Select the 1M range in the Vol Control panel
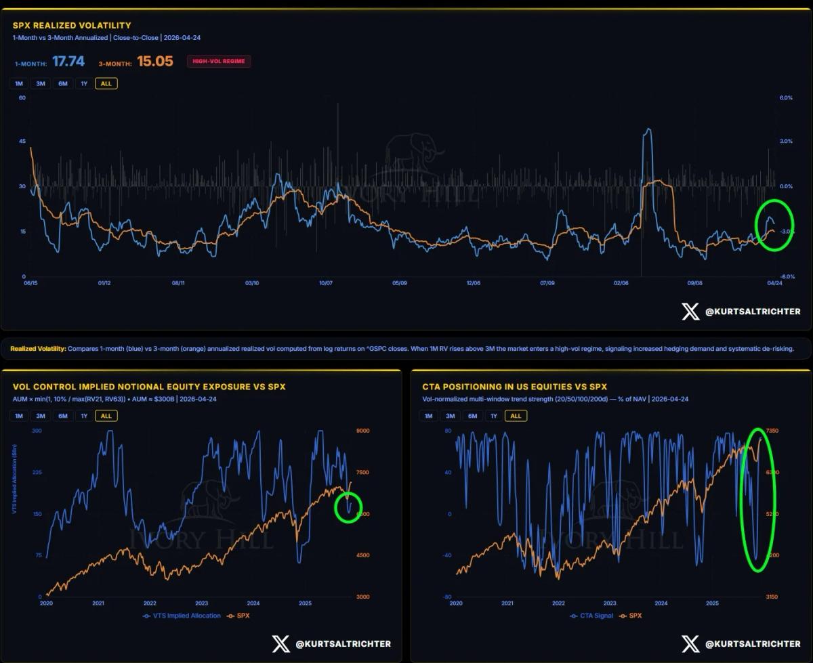The height and width of the screenshot is (663, 813). pos(18,416)
